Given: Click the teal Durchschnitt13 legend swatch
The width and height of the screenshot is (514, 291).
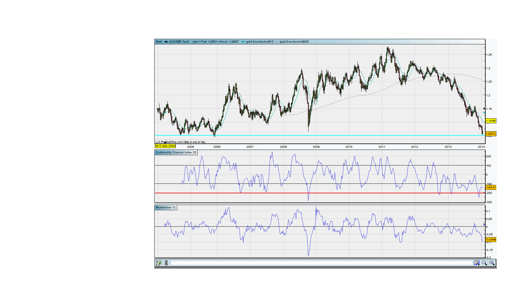Looking at the screenshot, I should point(243,42).
